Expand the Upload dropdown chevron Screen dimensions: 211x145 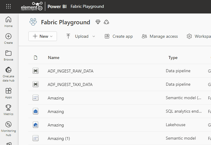click(x=93, y=36)
